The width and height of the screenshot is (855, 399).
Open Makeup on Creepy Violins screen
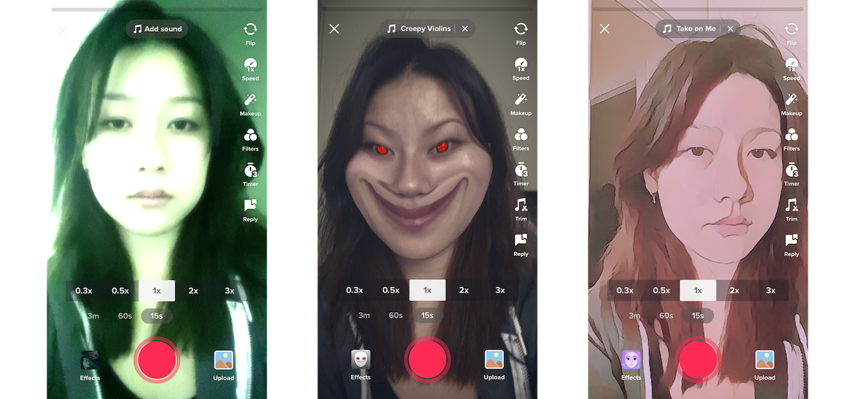520,100
